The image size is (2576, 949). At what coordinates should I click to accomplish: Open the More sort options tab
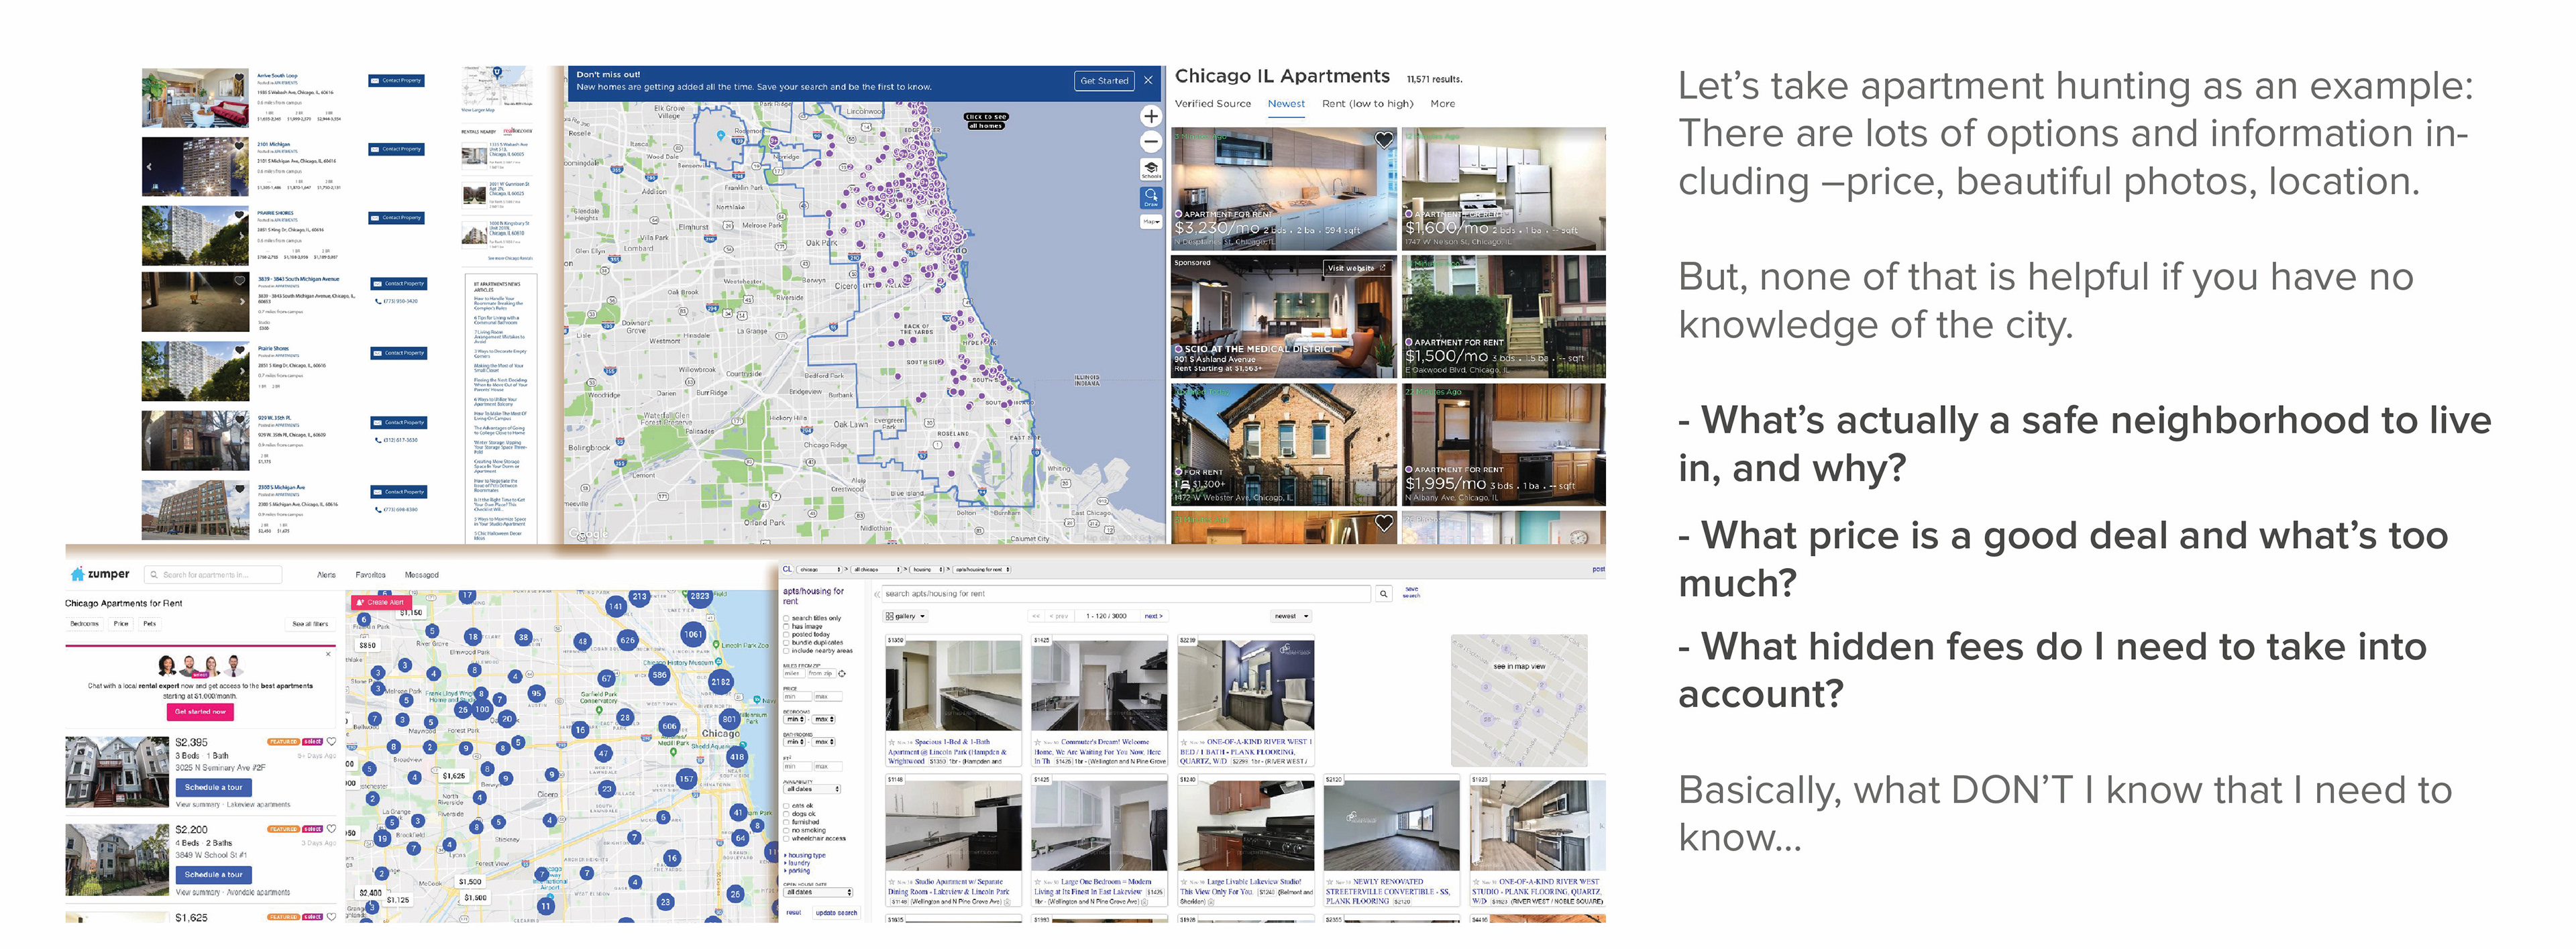[x=1443, y=104]
